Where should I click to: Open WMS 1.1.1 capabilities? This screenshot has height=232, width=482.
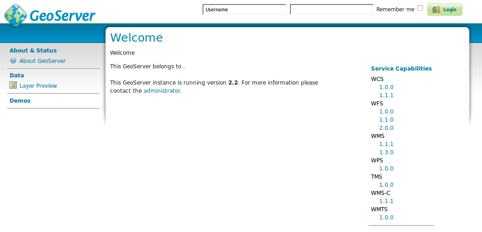pyautogui.click(x=386, y=144)
